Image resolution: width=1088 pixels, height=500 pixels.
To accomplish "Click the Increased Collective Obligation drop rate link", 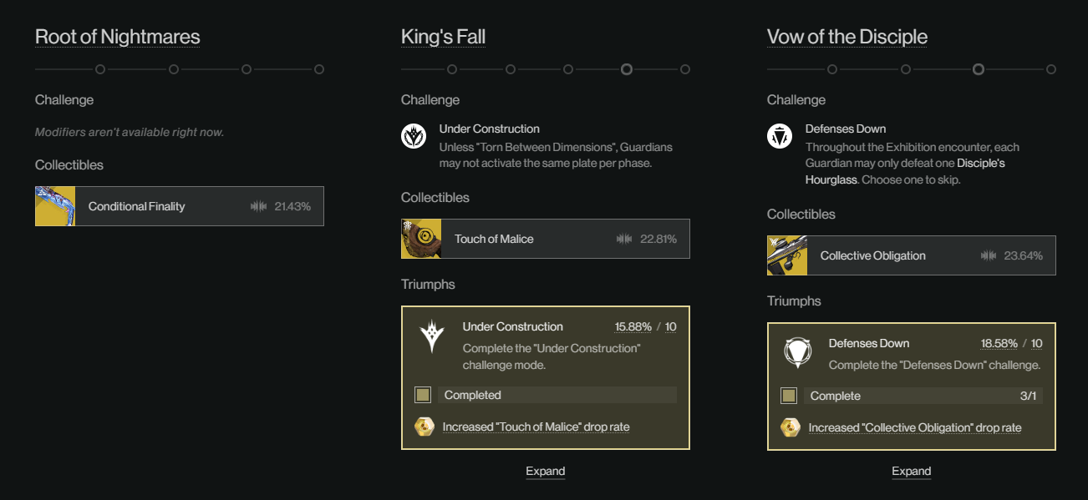I will (915, 427).
